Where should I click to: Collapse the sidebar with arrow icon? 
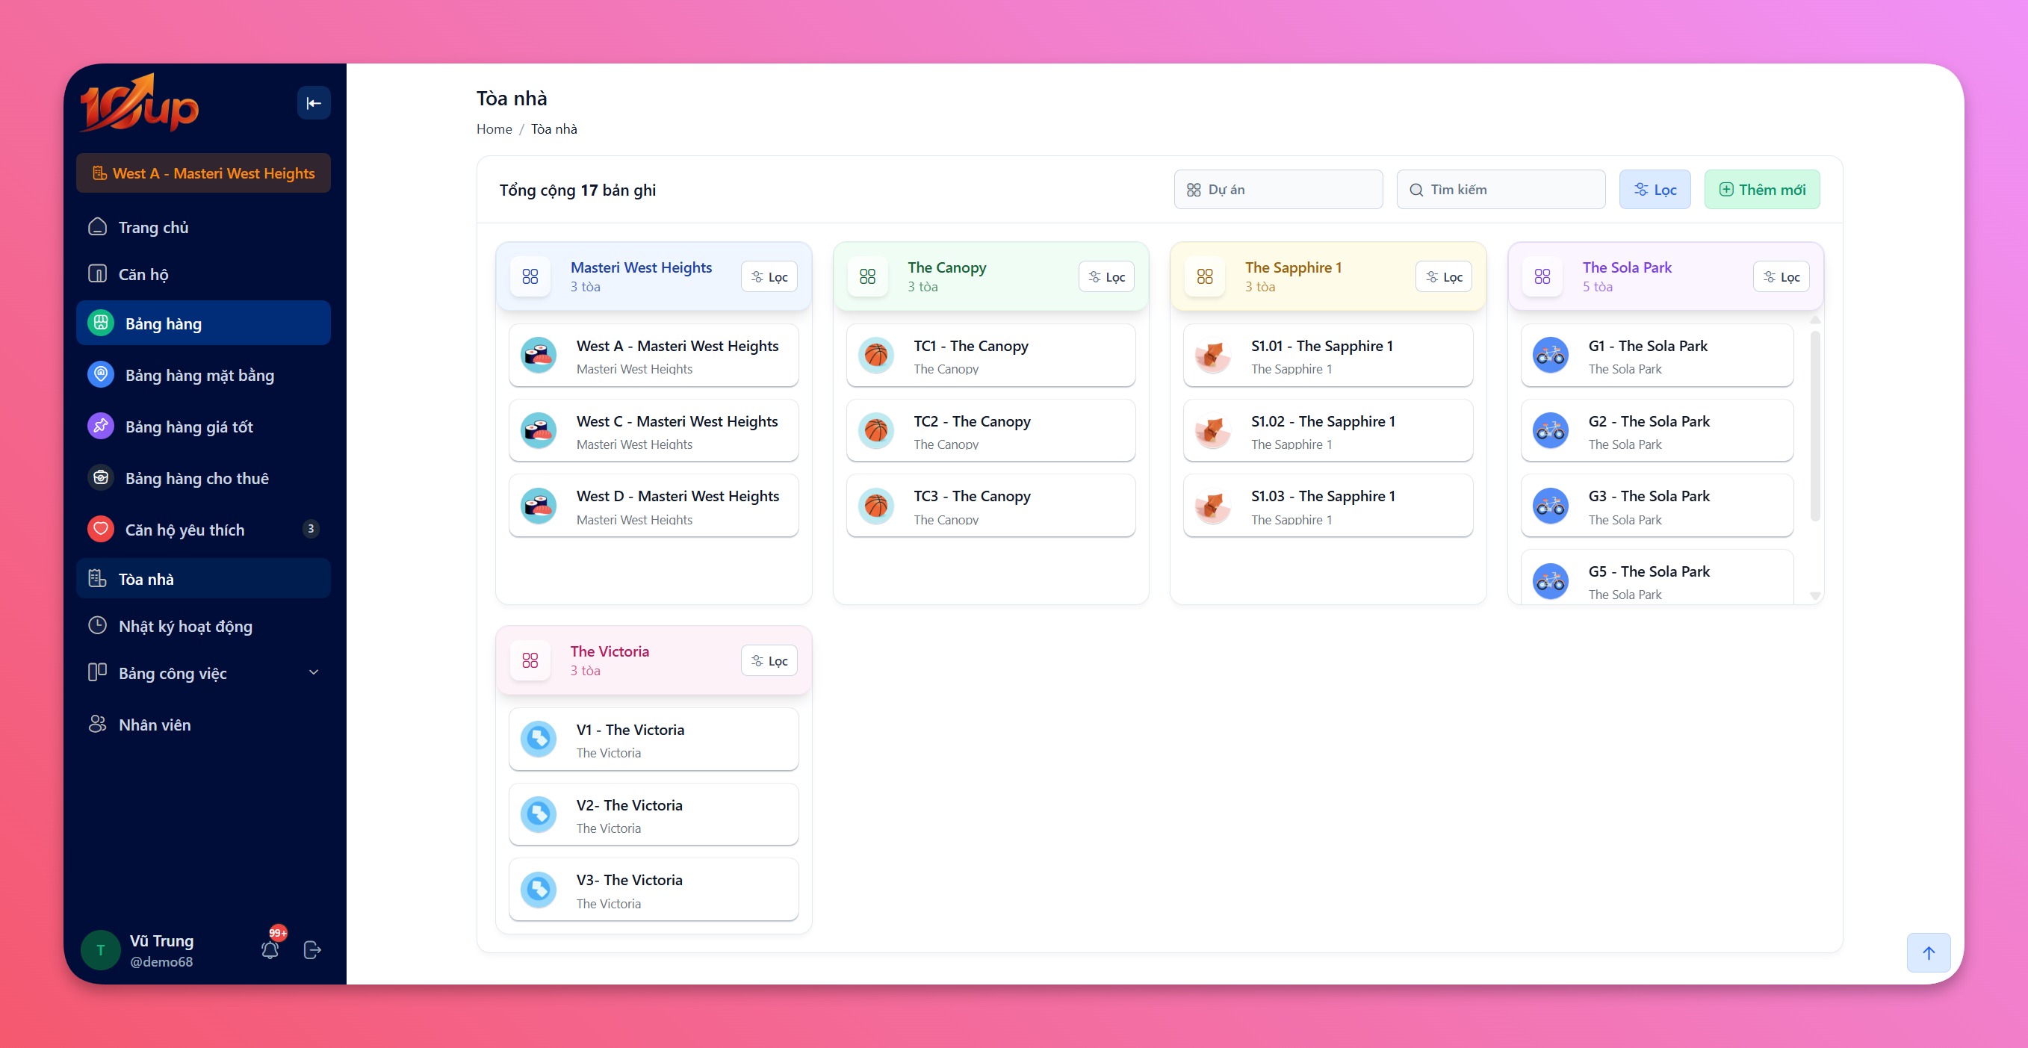click(313, 103)
